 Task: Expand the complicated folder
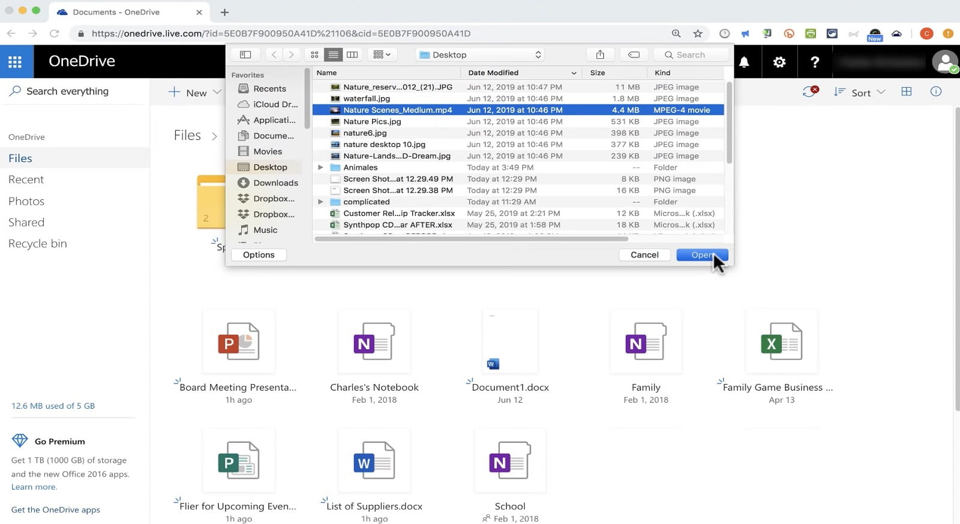tap(320, 202)
